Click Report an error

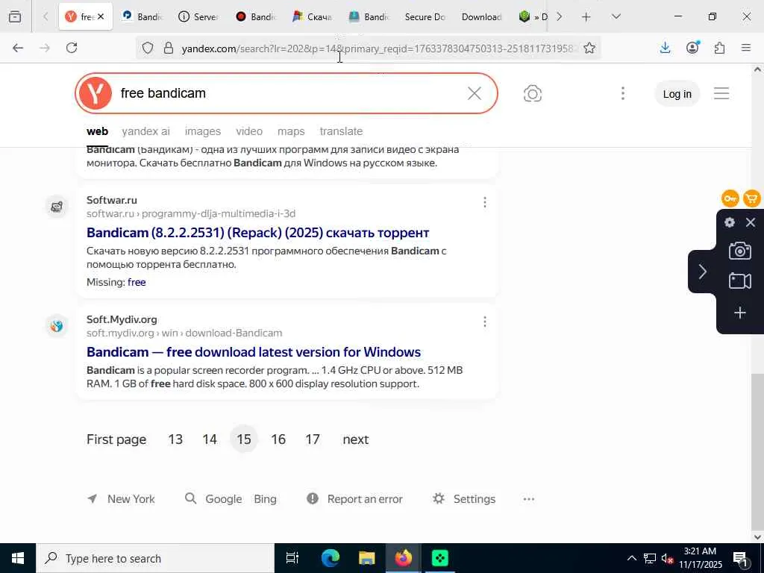click(354, 499)
